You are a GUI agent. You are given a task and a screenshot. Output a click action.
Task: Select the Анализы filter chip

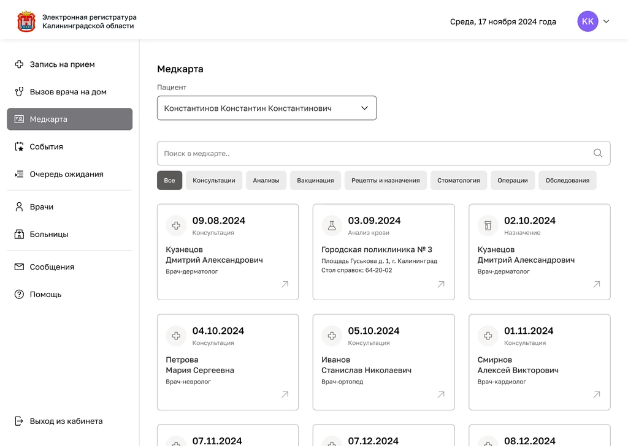[266, 180]
